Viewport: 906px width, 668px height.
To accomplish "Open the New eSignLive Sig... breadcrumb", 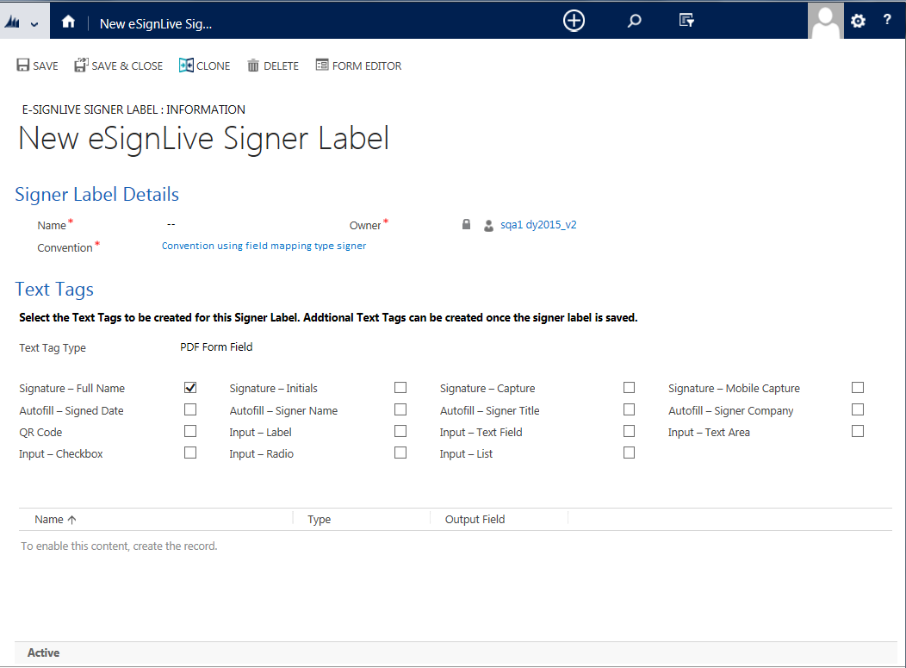I will pyautogui.click(x=156, y=24).
